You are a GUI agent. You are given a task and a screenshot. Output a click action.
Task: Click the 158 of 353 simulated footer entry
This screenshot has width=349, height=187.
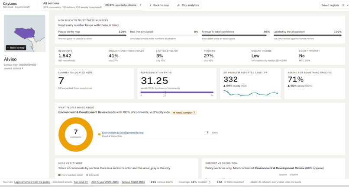230,182
